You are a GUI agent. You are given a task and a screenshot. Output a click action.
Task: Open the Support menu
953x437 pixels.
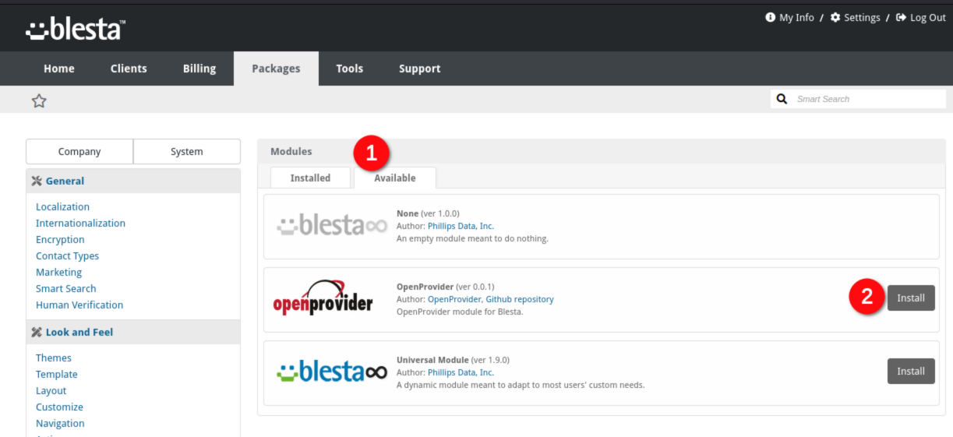[419, 69]
